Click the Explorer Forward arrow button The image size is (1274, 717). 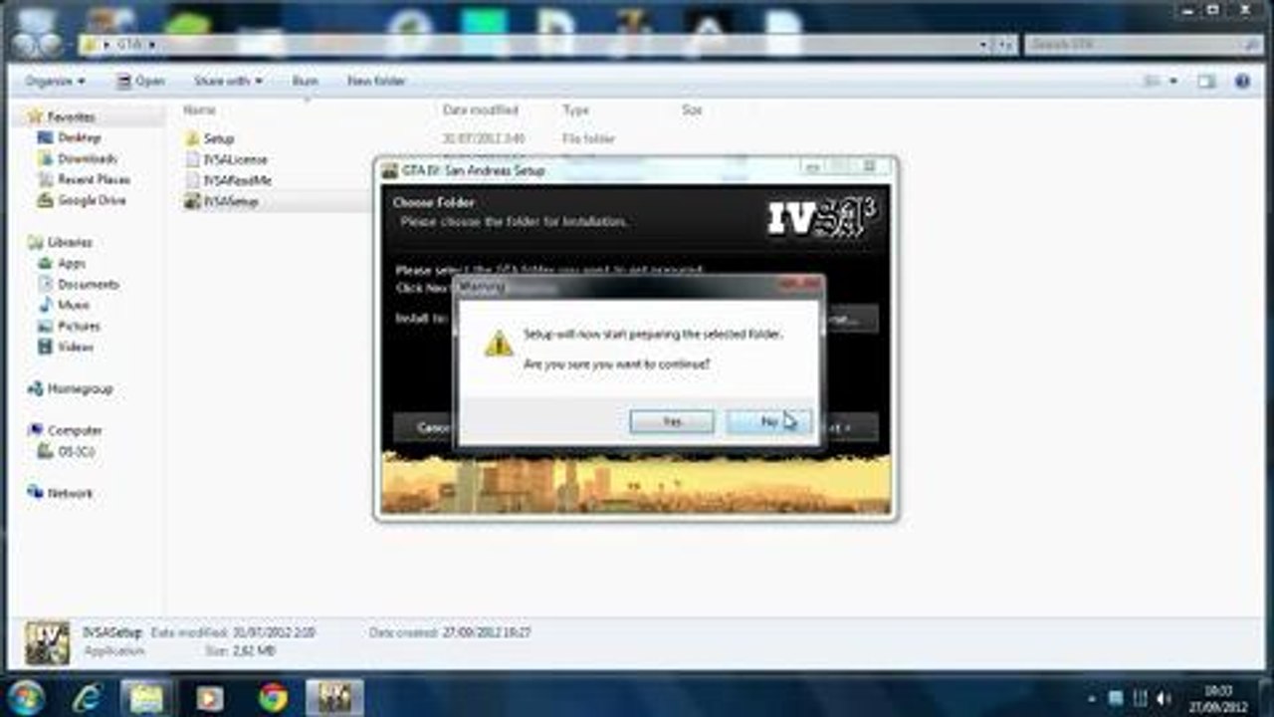[x=50, y=45]
